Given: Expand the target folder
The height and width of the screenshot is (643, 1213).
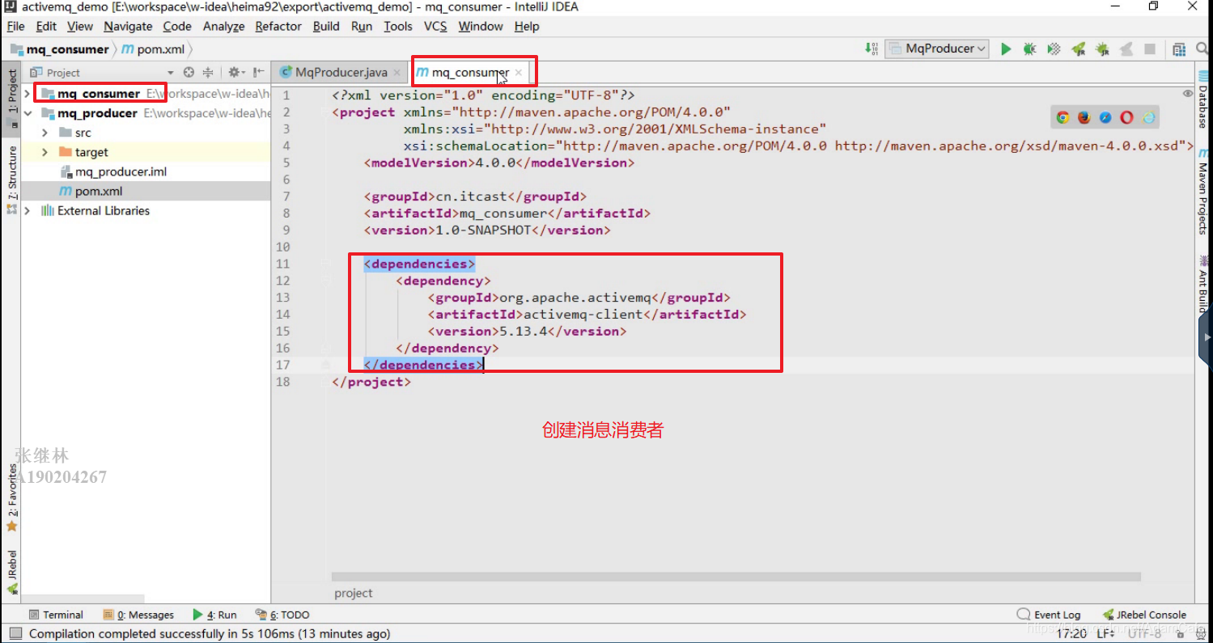Looking at the screenshot, I should coord(45,152).
